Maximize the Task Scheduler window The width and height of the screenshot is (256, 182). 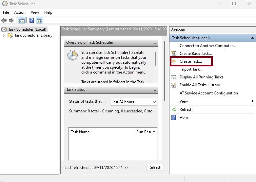[234, 4]
